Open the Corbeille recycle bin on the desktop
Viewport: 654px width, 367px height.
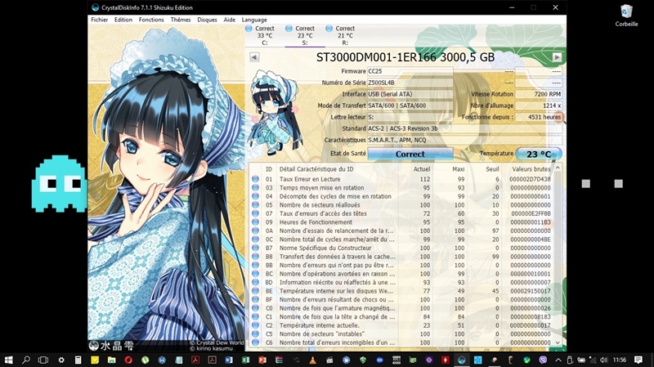pyautogui.click(x=626, y=16)
